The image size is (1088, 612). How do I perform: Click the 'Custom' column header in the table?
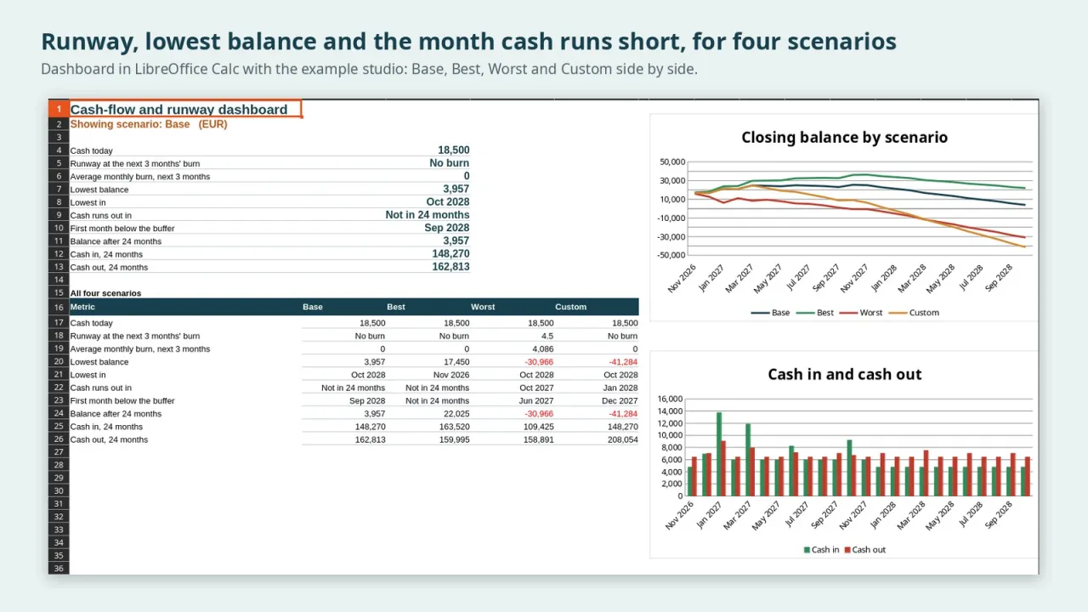pos(571,307)
